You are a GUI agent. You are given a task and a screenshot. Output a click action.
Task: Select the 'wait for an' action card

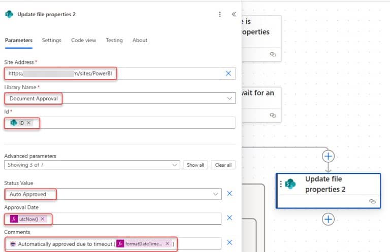coord(261,104)
